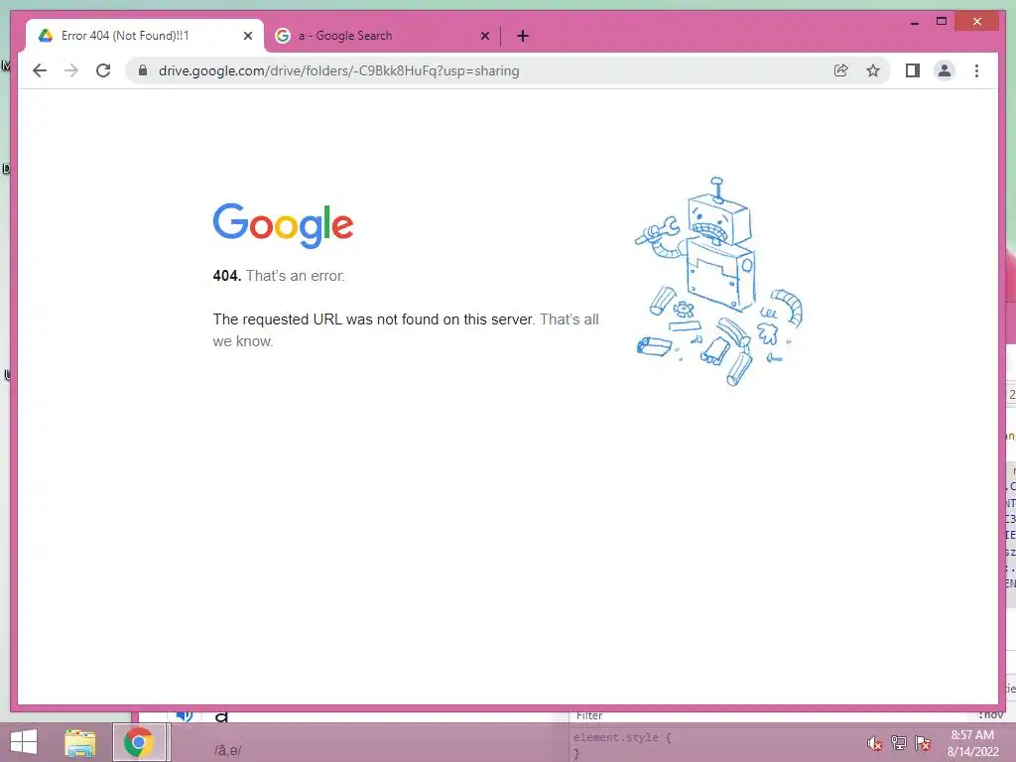
Task: Maximize the Chrome window
Action: [942, 22]
